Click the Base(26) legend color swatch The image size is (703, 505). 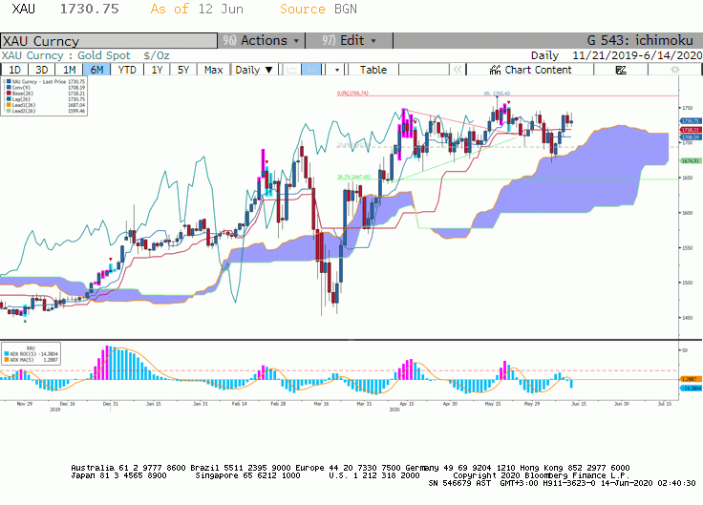9,94
